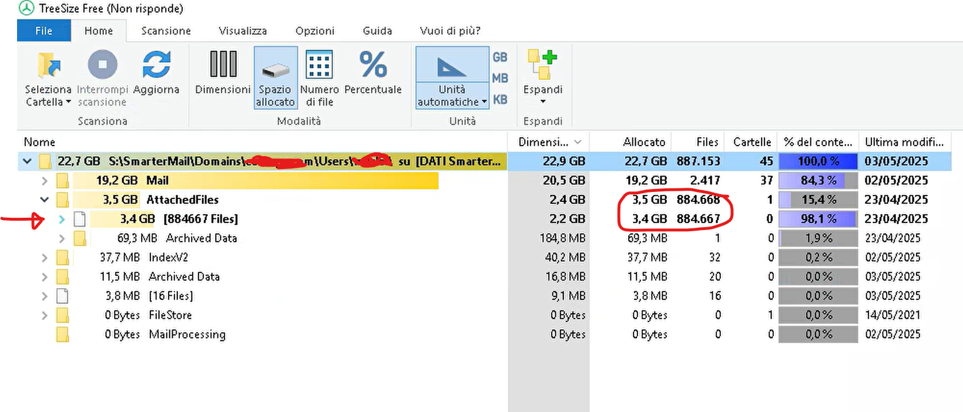Viewport: 963px width, 412px height.
Task: Click the root S:\SmarterMail folder icon
Action: 45,161
